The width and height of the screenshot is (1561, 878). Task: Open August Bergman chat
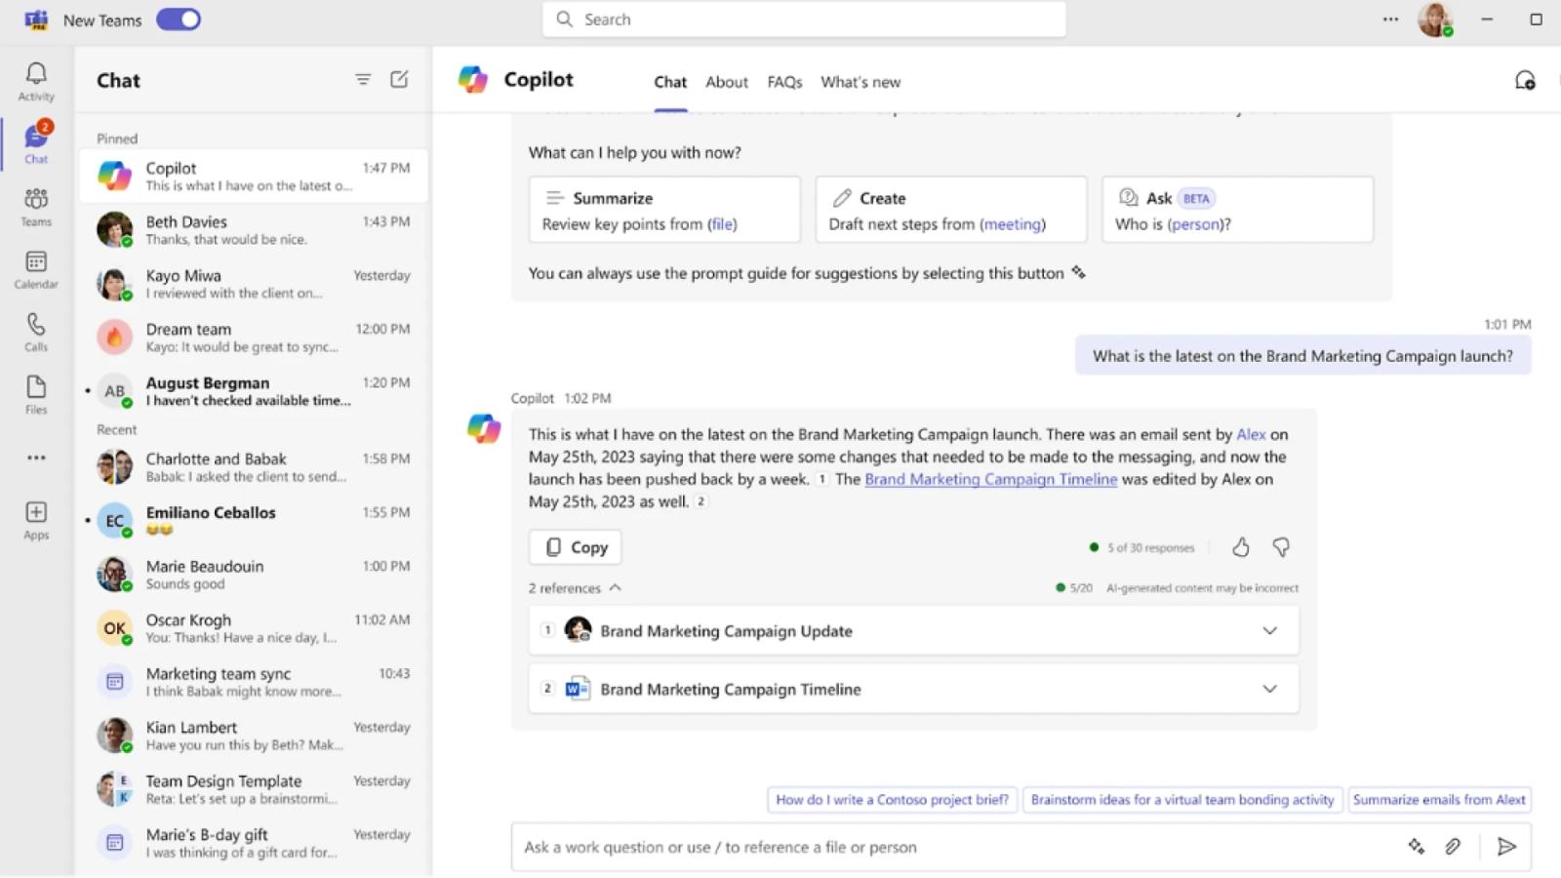click(x=254, y=391)
